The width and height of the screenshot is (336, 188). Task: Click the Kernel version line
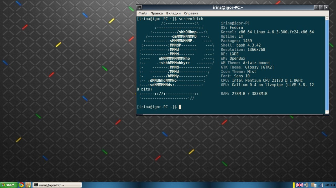pyautogui.click(x=267, y=32)
